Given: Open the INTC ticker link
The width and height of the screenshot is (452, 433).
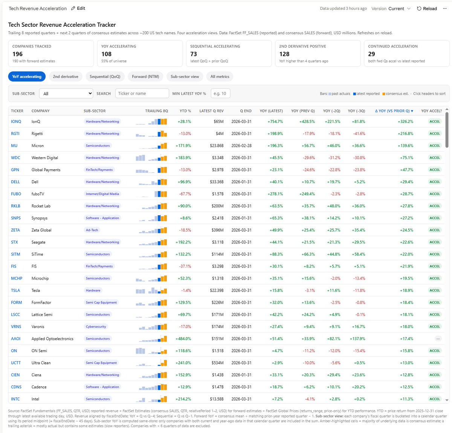Looking at the screenshot, I should [x=15, y=399].
